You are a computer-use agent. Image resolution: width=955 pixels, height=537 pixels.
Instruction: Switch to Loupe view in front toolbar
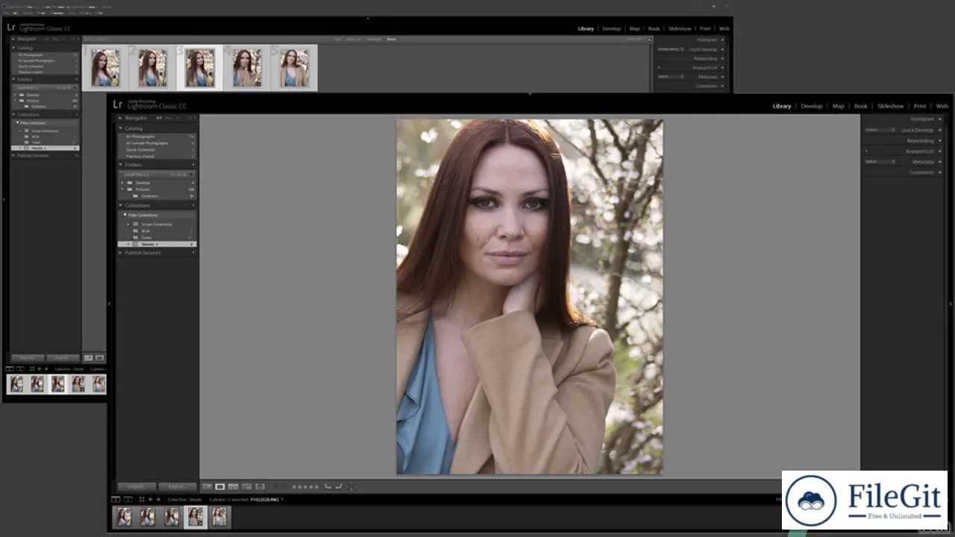point(220,486)
